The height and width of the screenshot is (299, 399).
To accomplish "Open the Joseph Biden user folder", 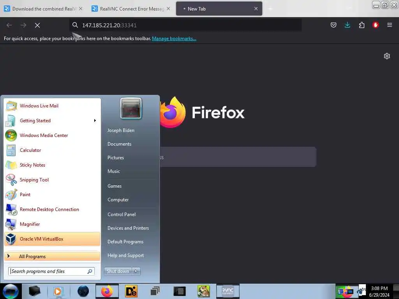I will [121, 130].
